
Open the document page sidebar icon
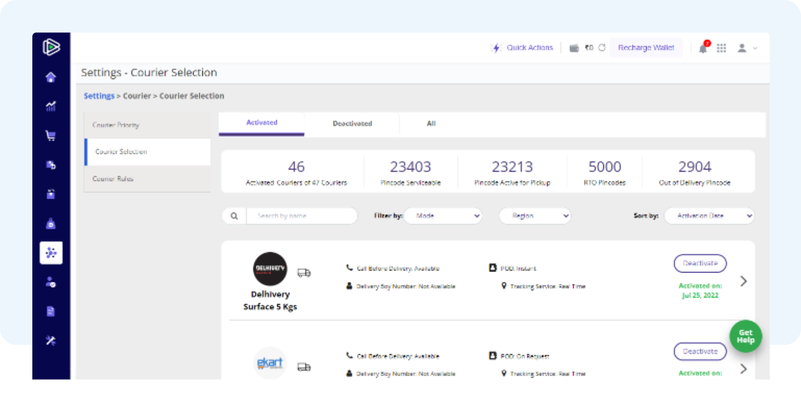coord(51,312)
